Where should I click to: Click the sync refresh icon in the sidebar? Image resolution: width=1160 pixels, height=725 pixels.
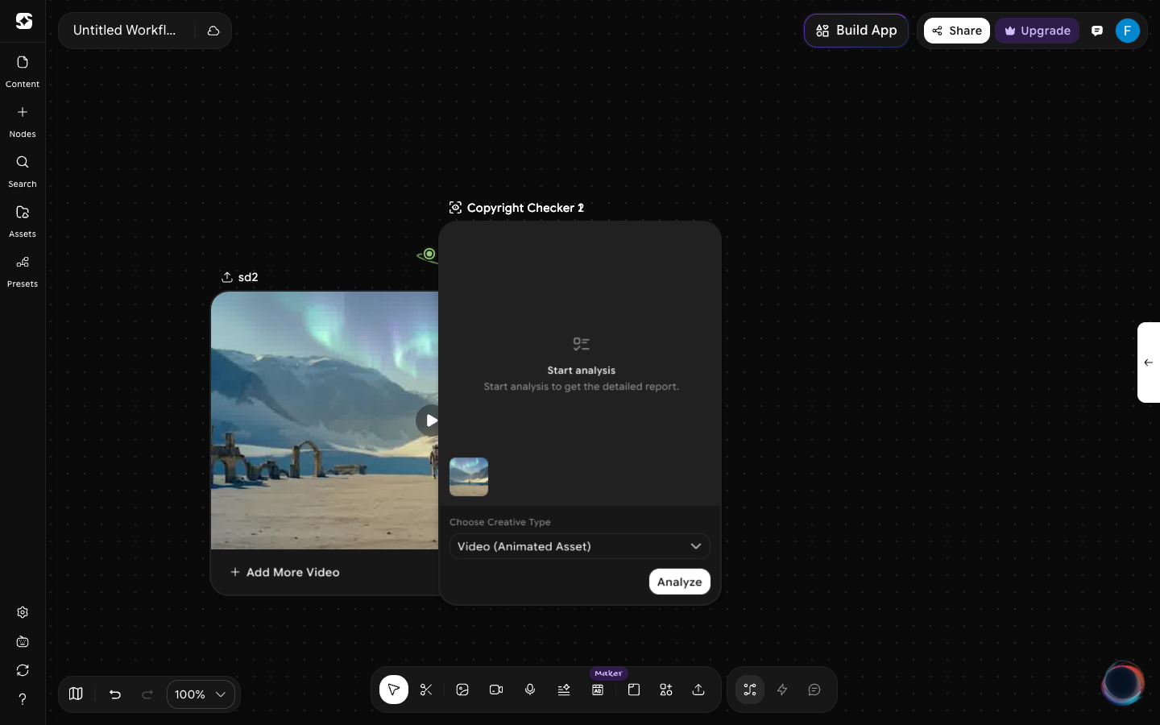(23, 670)
